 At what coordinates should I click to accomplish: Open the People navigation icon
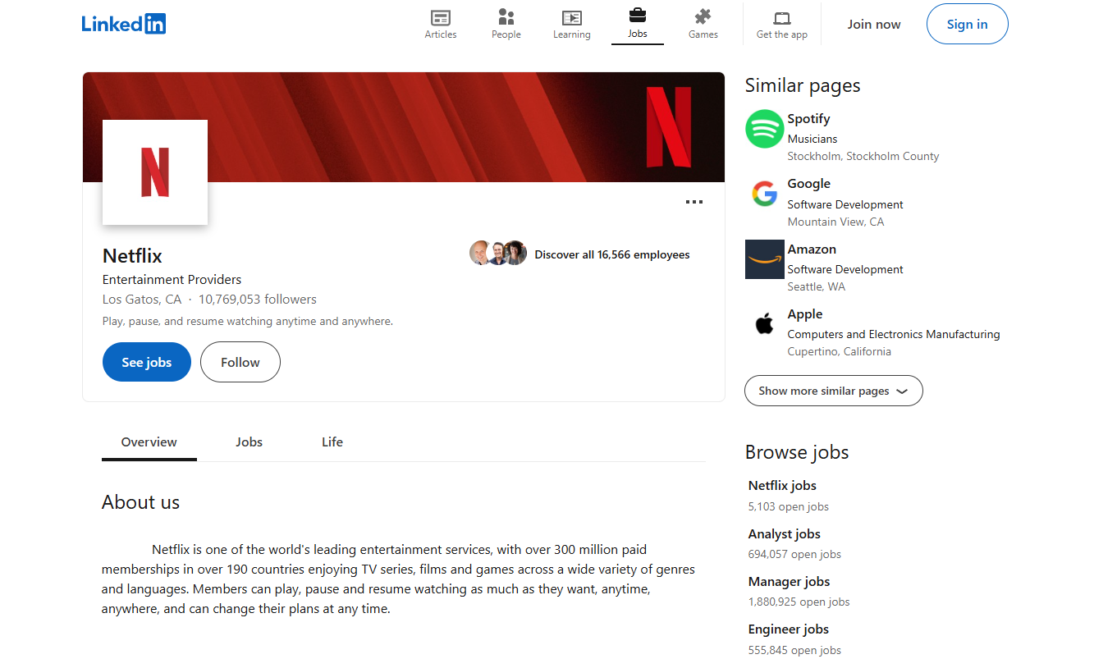click(506, 18)
